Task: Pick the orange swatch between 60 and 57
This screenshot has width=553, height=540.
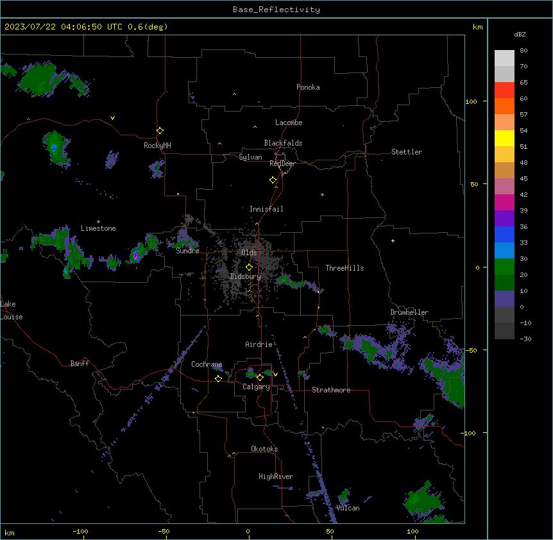Action: 504,106
